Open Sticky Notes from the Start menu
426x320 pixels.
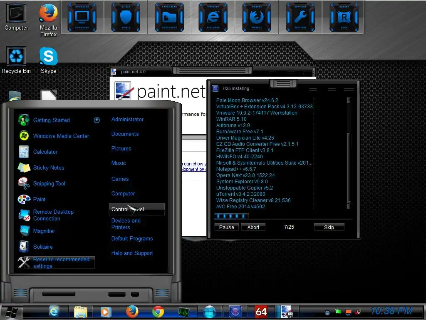point(49,167)
